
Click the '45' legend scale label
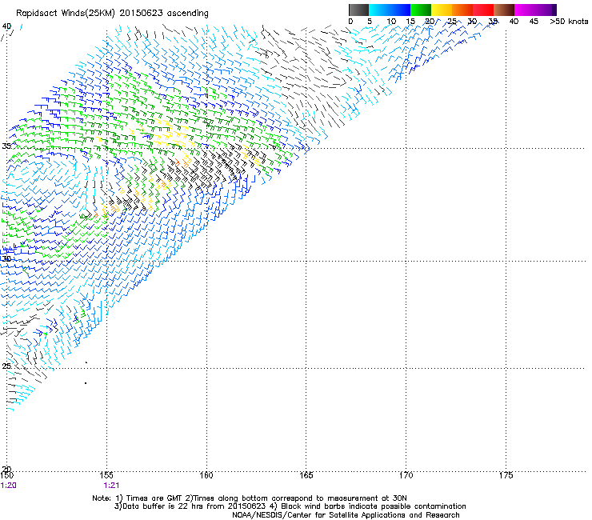tap(534, 22)
